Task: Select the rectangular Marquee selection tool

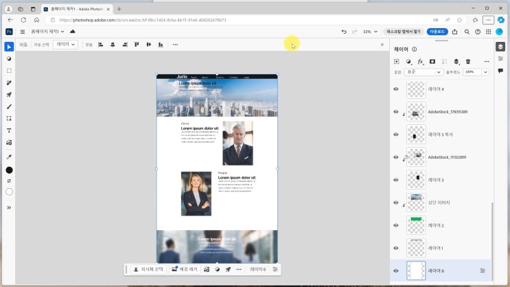Action: (x=9, y=71)
